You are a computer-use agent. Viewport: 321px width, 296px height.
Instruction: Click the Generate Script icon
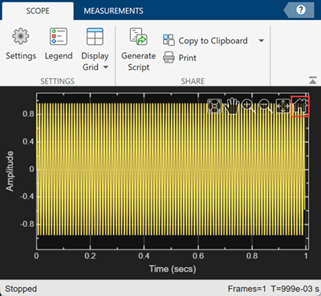pos(138,36)
